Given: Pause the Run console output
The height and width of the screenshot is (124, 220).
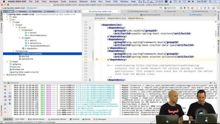Looking at the screenshot, I should tap(5, 93).
